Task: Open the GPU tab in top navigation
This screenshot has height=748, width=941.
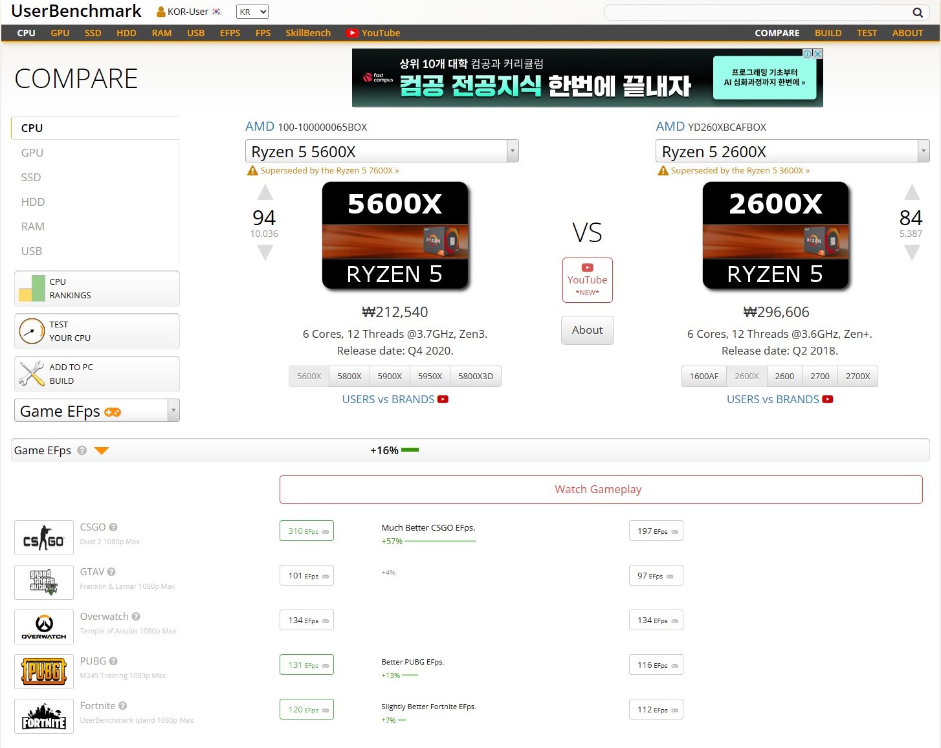Action: 60,33
